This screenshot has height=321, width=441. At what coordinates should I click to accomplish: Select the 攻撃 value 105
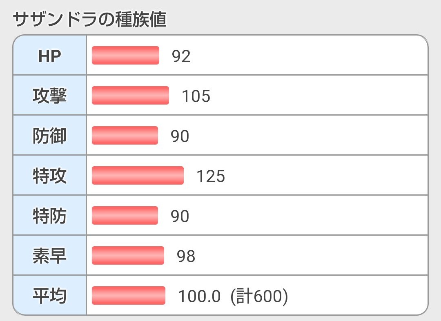click(x=196, y=96)
